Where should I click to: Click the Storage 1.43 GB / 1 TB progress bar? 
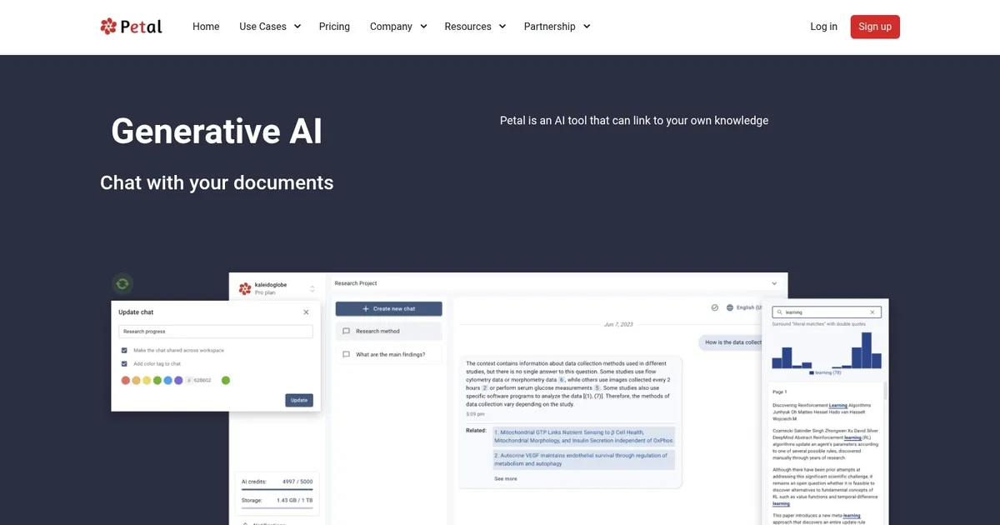pos(277,507)
